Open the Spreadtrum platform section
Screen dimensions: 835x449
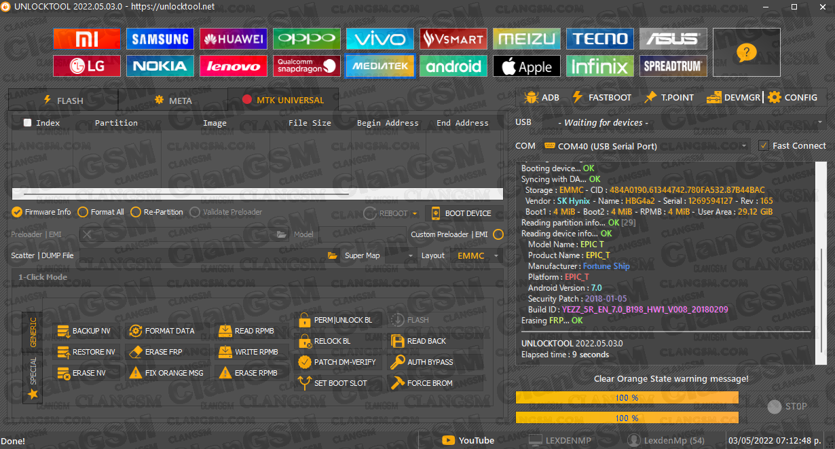673,66
